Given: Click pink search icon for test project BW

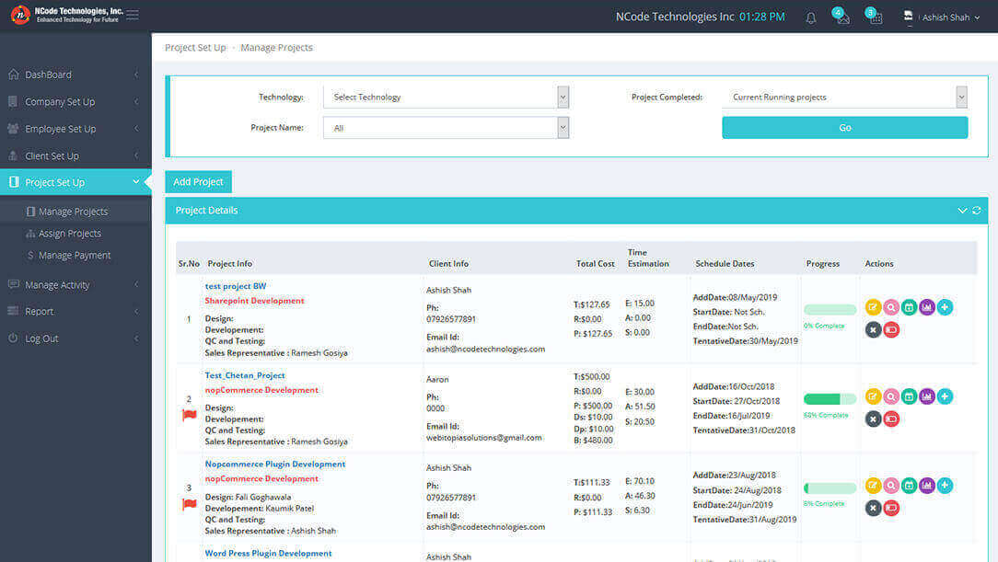Looking at the screenshot, I should coord(891,308).
